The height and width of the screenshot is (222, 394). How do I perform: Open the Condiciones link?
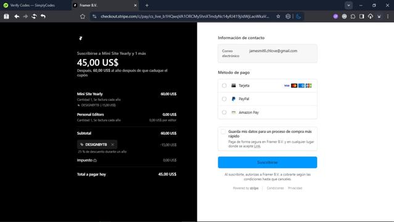click(275, 188)
